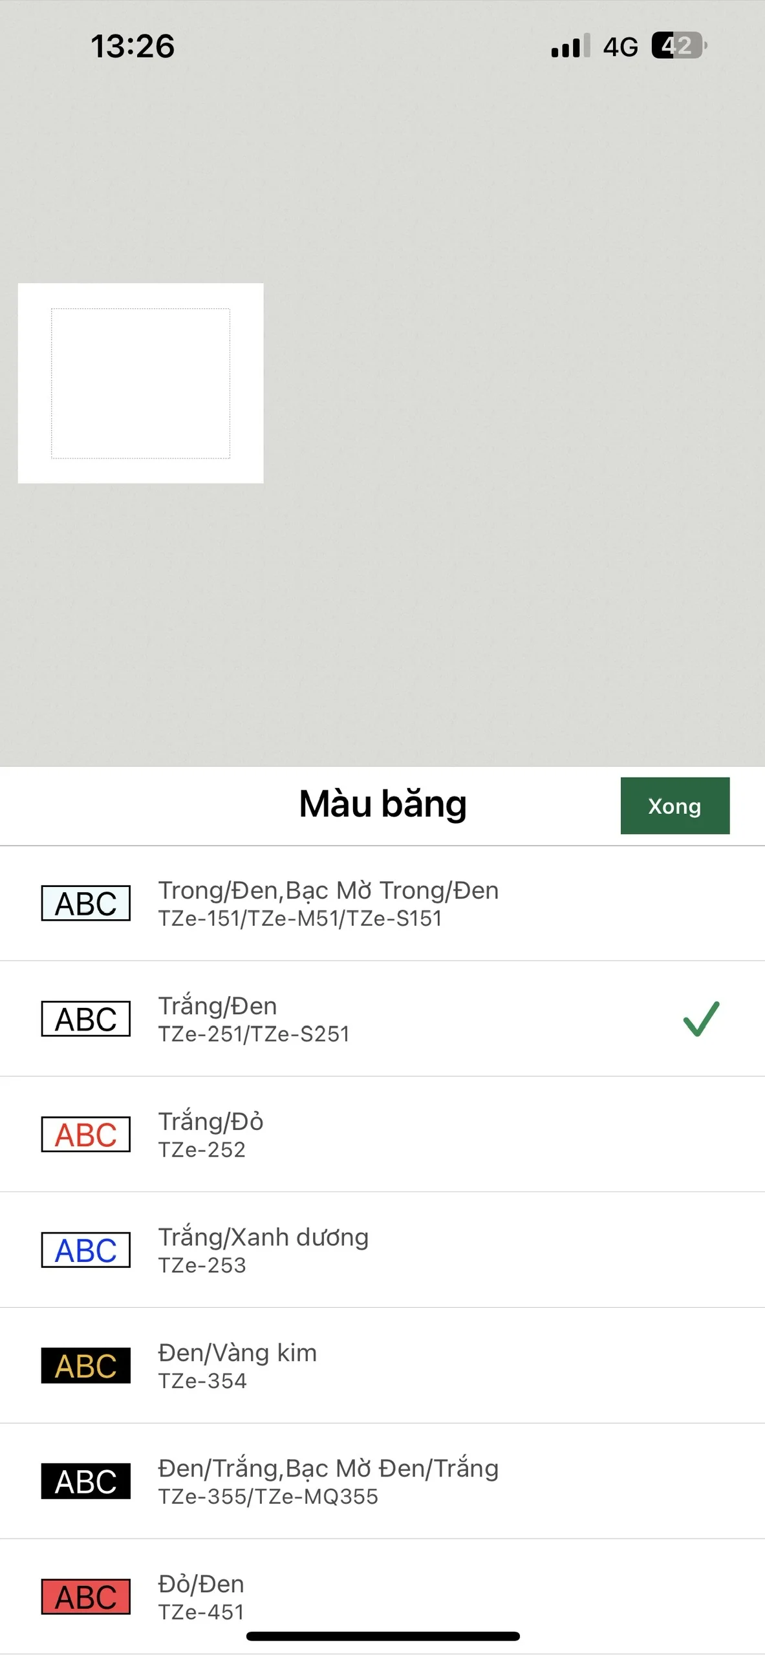Viewport: 765px width, 1655px height.
Task: Tap the cellular signal bars icon
Action: [570, 46]
